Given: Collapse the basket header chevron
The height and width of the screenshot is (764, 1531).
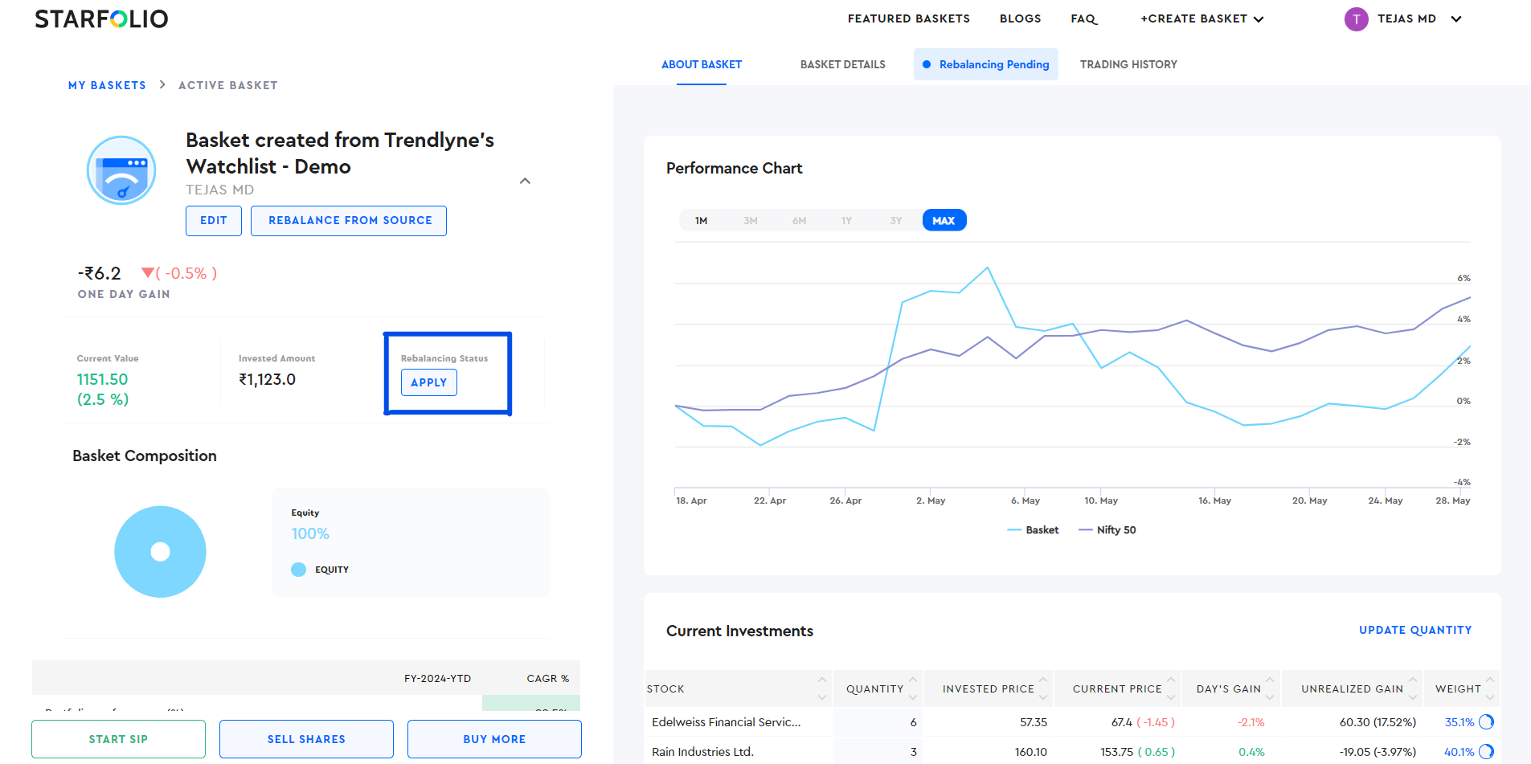Looking at the screenshot, I should (525, 181).
